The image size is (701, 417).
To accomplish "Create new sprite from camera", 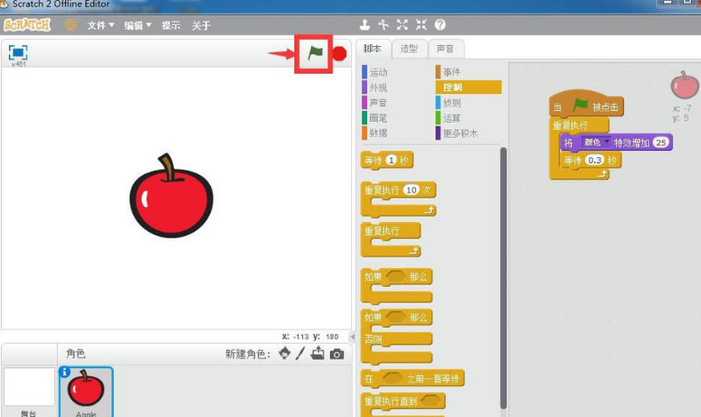I will click(336, 354).
